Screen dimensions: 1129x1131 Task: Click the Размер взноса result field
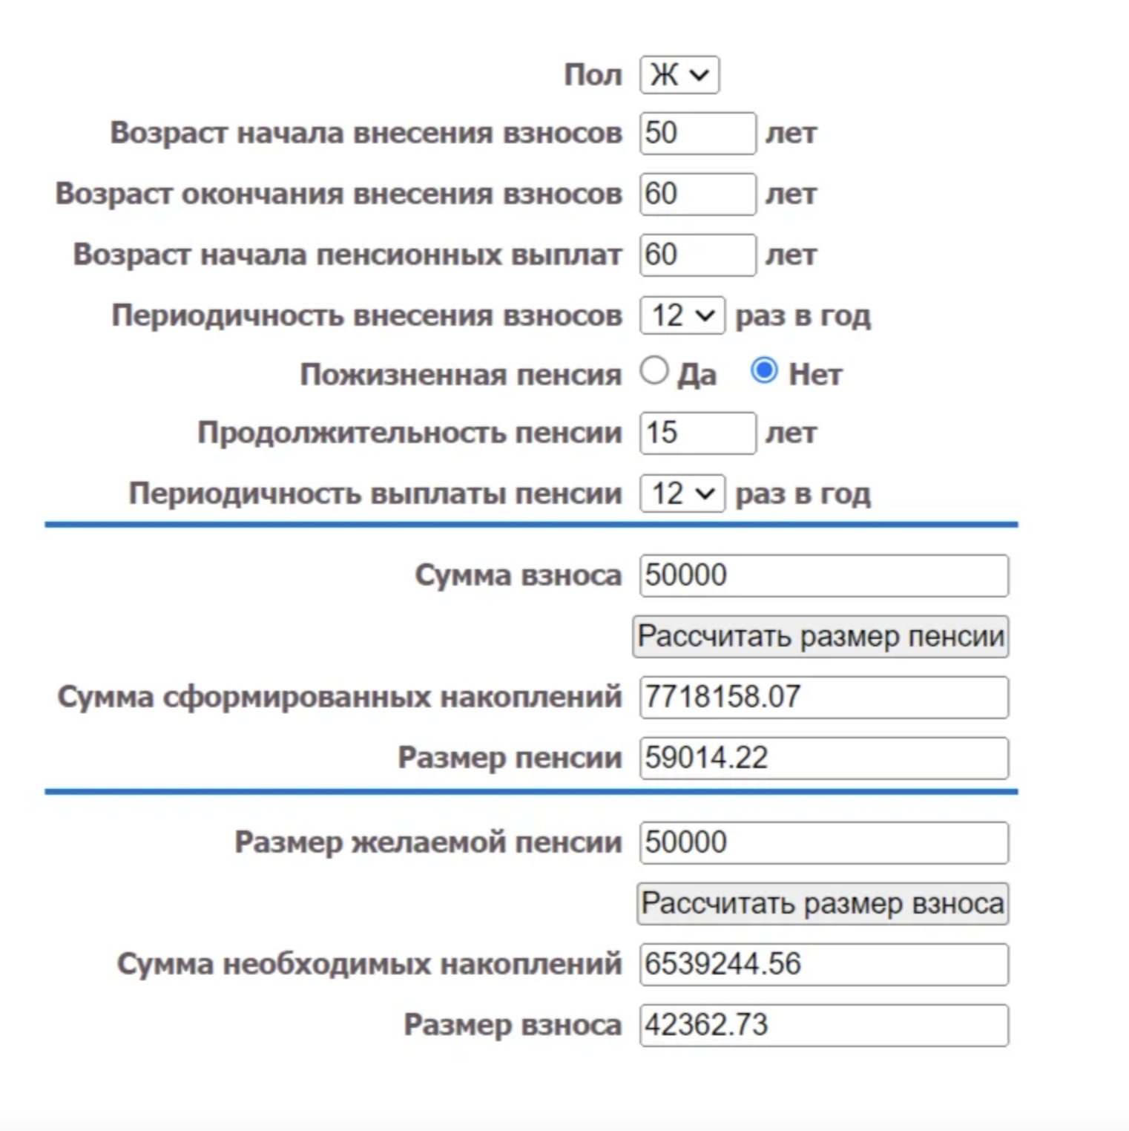823,1025
